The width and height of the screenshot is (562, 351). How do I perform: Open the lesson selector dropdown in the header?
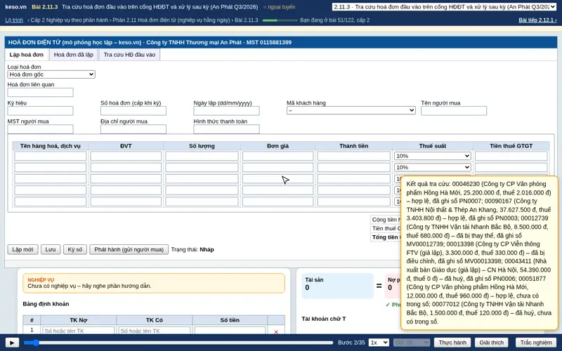[444, 7]
